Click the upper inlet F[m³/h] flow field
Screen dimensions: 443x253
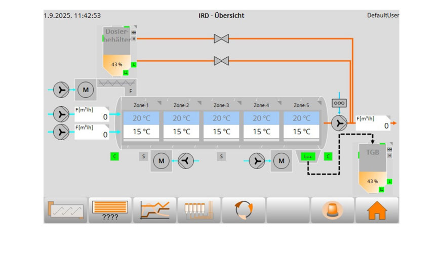[92, 114]
